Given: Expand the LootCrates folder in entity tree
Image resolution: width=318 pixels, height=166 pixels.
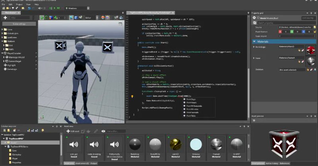Looking at the screenshot, I should (2, 37).
